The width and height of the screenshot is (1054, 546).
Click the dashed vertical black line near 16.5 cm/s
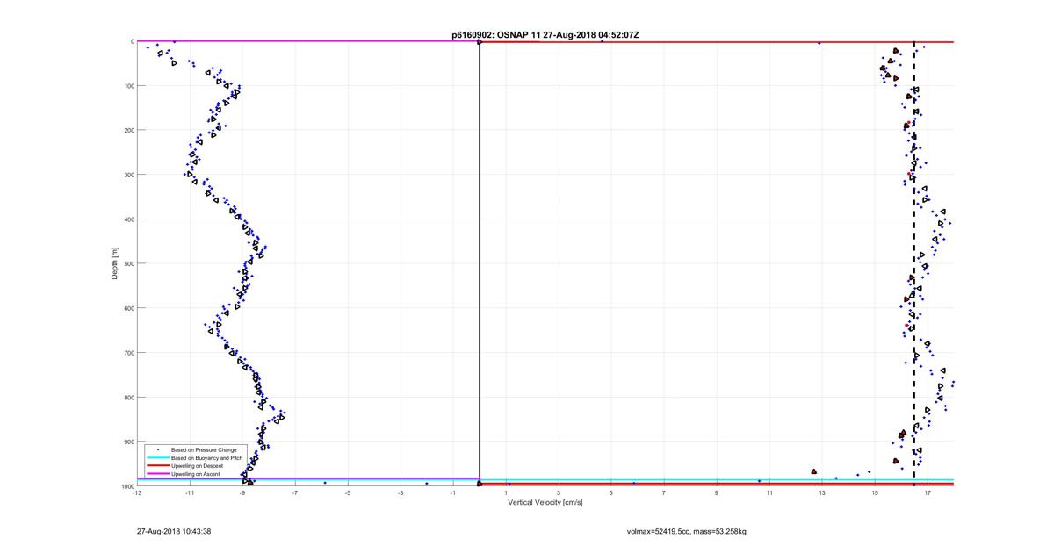tap(914, 263)
